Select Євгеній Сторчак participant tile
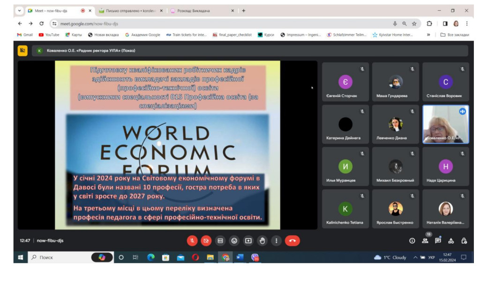 (x=345, y=82)
